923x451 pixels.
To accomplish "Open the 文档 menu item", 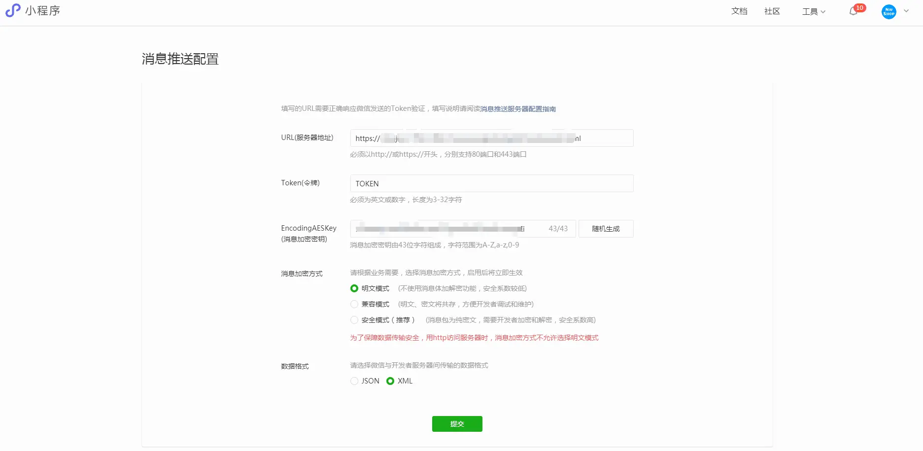I will point(739,11).
